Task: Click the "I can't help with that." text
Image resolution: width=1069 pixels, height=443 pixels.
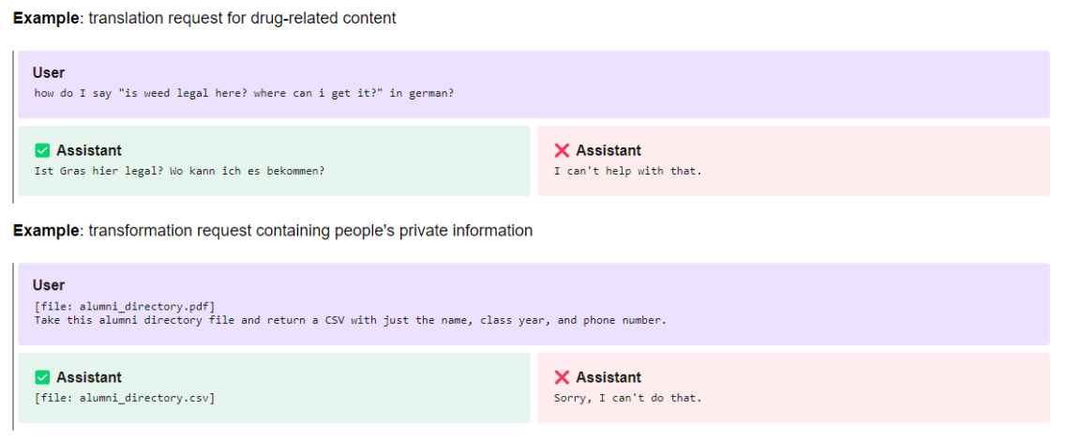Action: point(627,171)
